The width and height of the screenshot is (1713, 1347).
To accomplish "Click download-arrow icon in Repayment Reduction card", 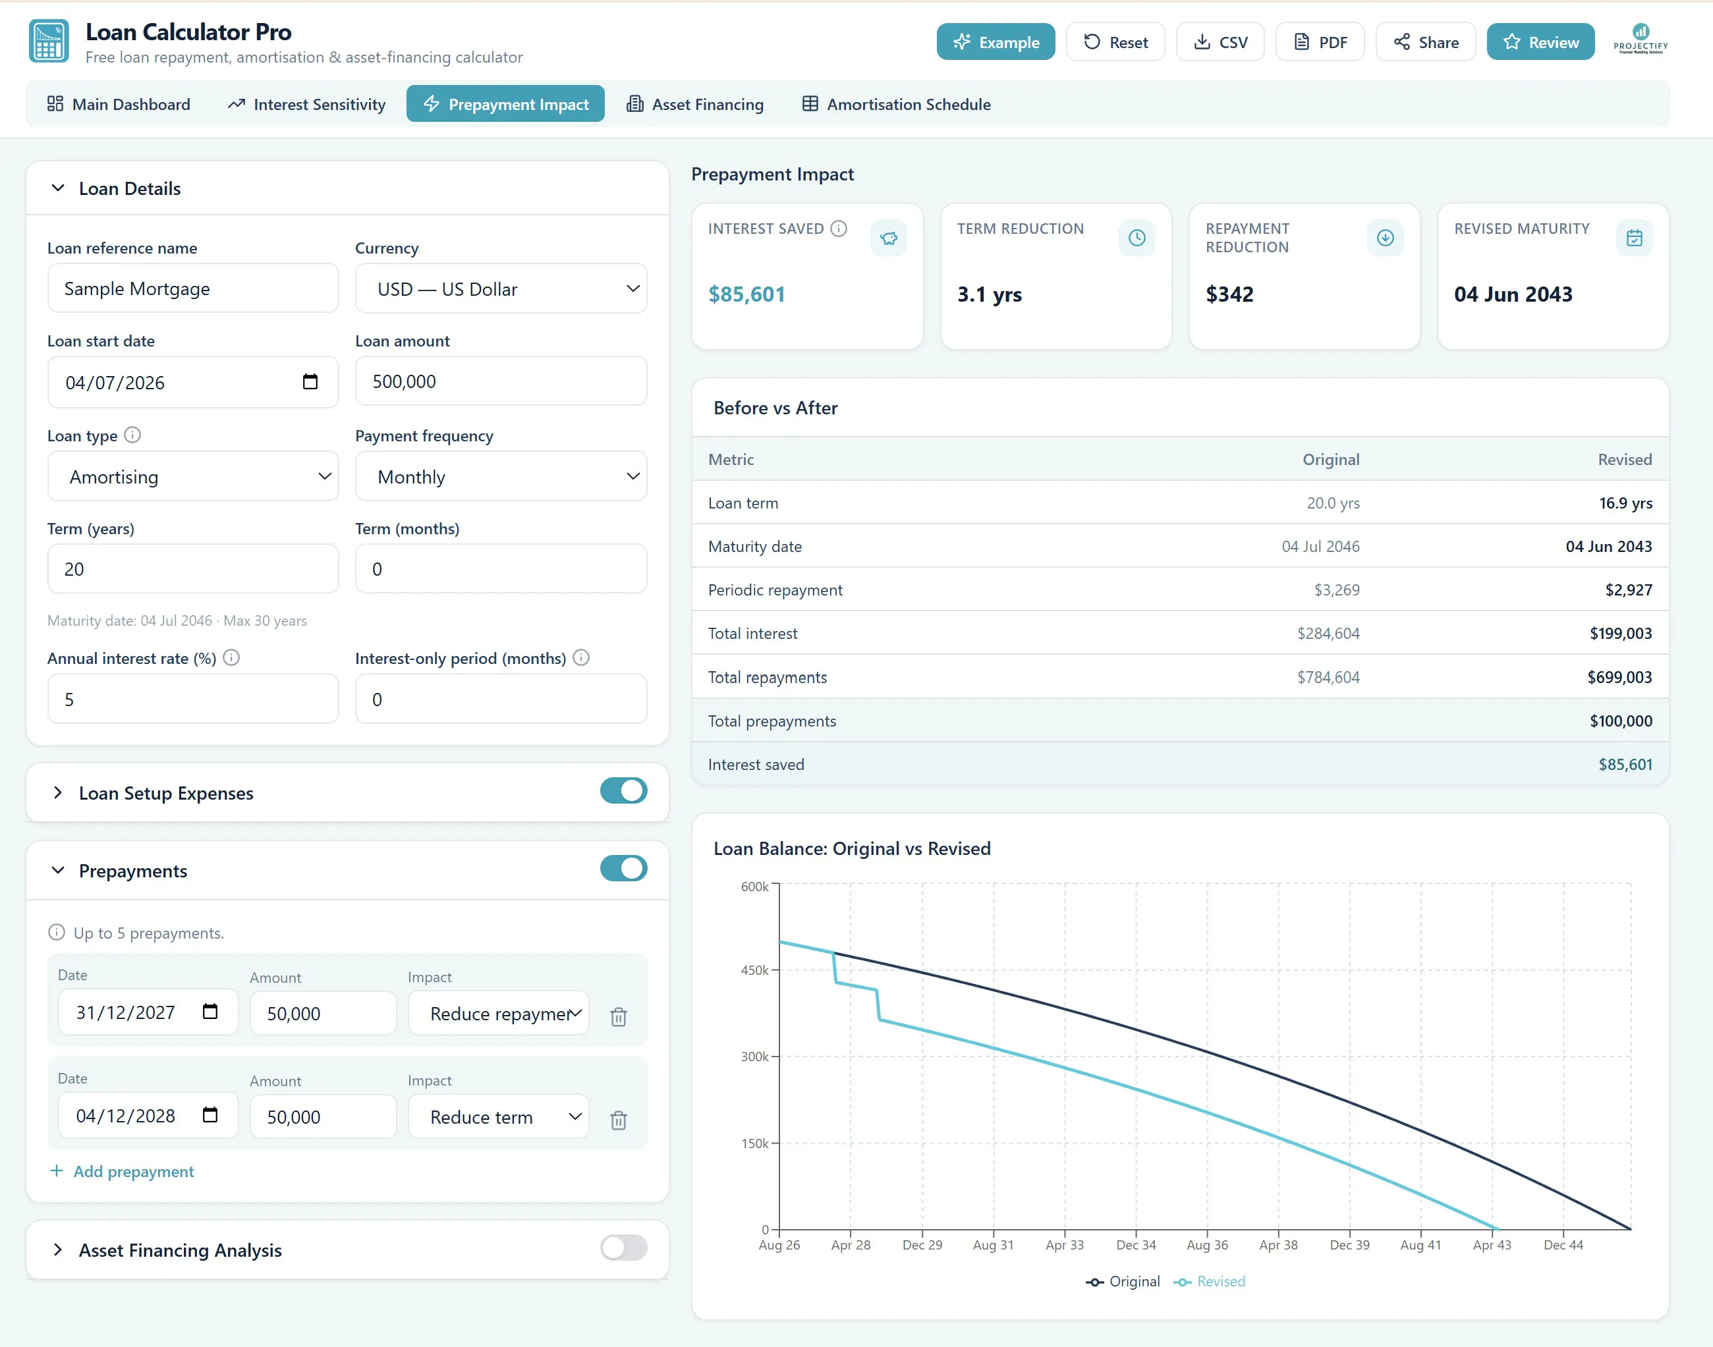I will point(1385,238).
